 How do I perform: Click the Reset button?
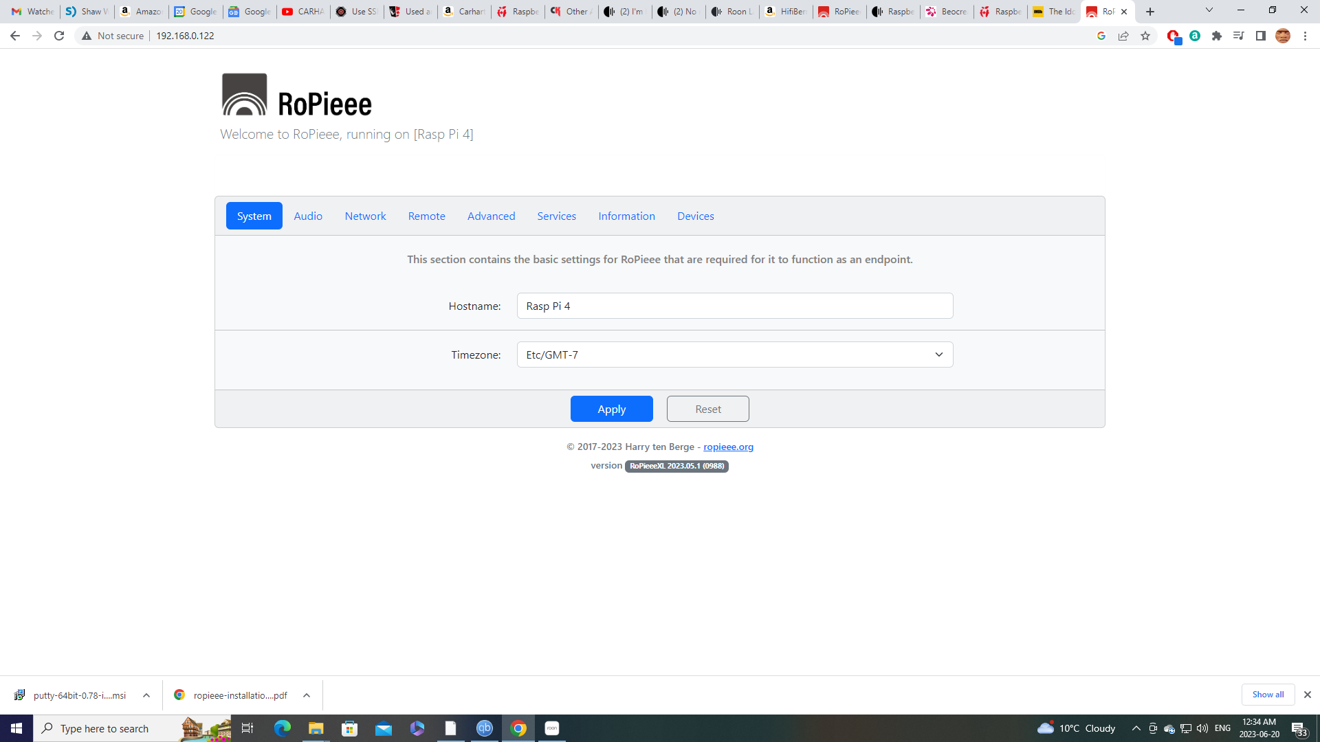click(x=707, y=409)
